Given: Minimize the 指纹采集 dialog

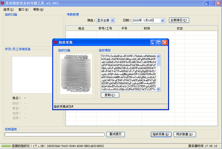Looking at the screenshot, I should point(153,42).
